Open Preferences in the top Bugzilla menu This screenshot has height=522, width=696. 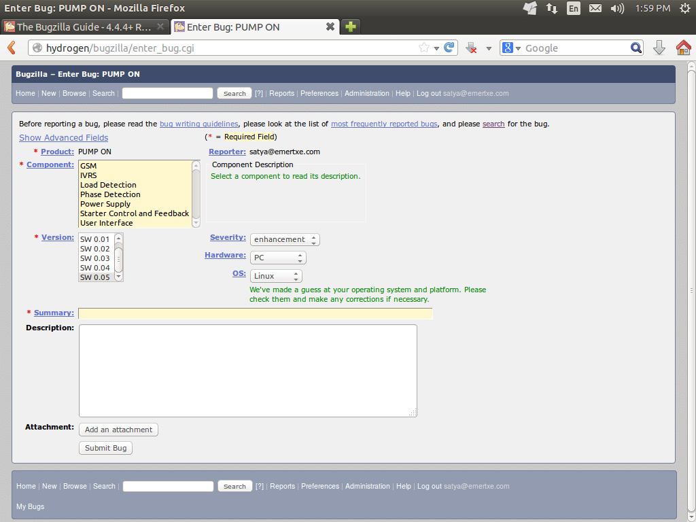[x=319, y=93]
